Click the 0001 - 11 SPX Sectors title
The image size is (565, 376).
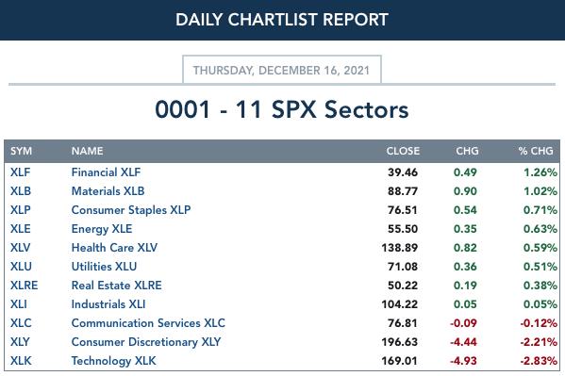coord(282,109)
